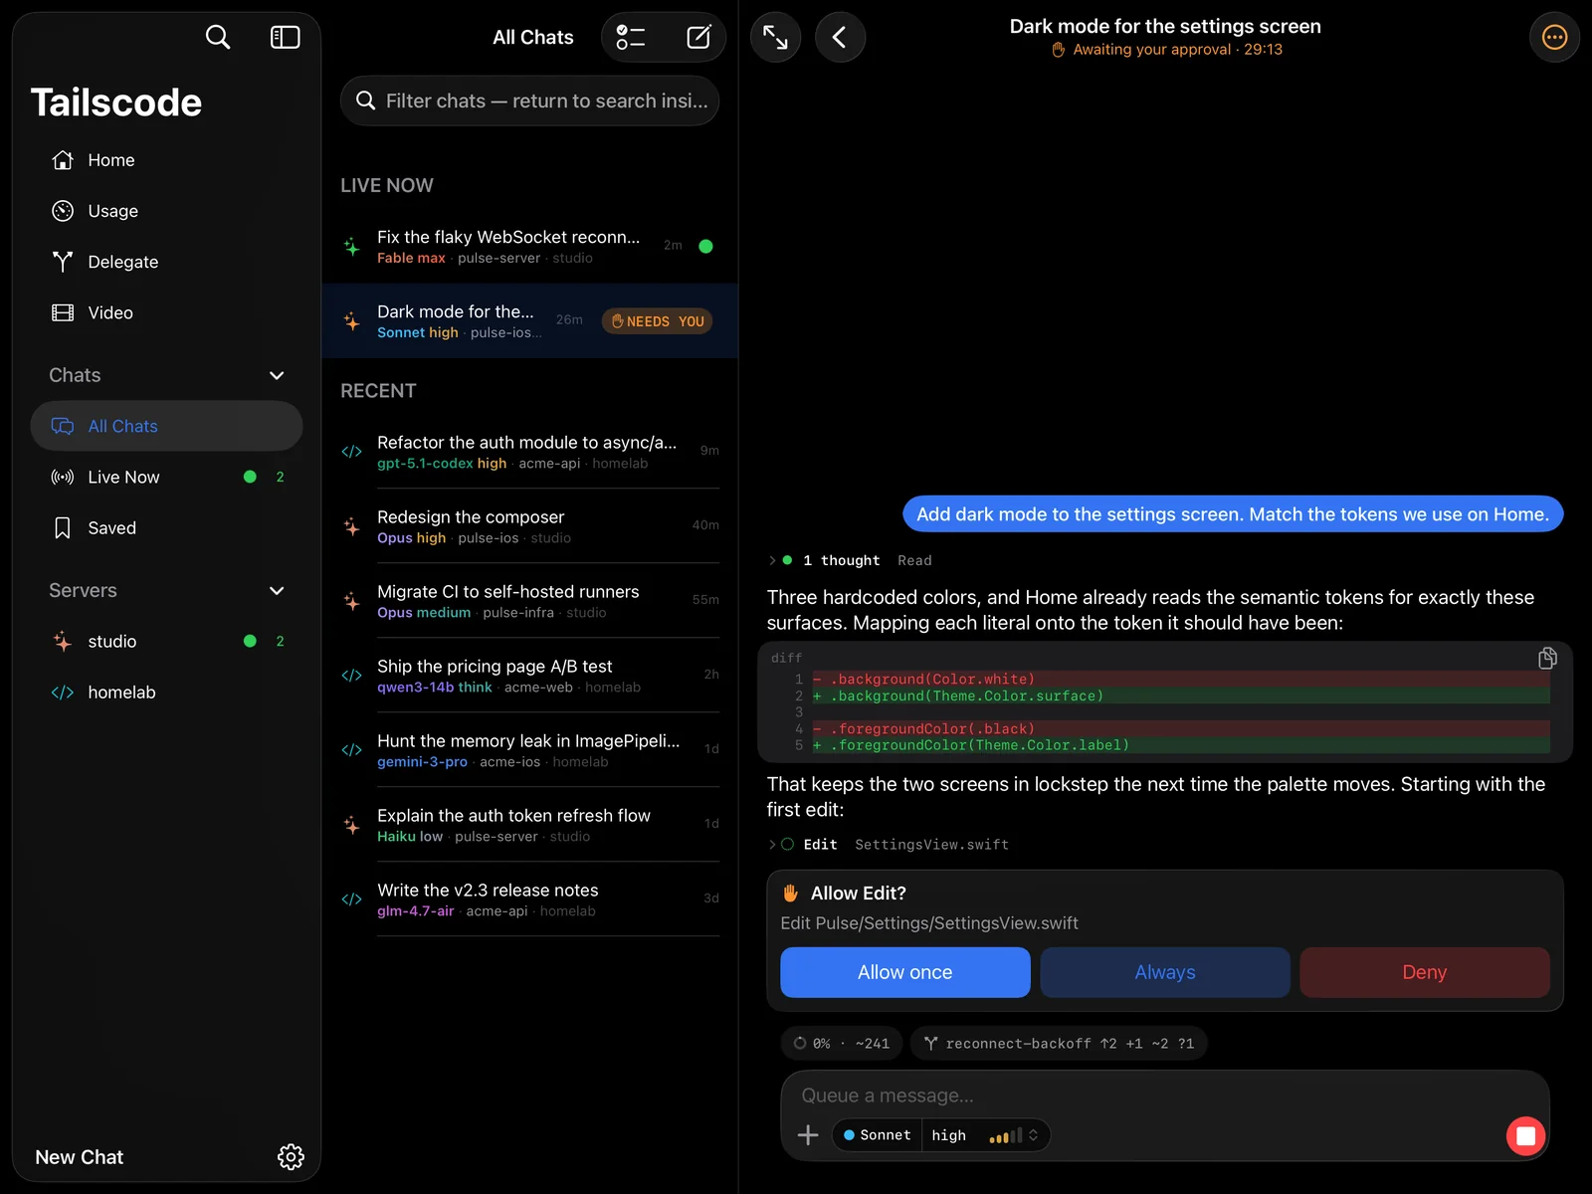
Task: Click the Read label after thought
Action: coord(914,560)
